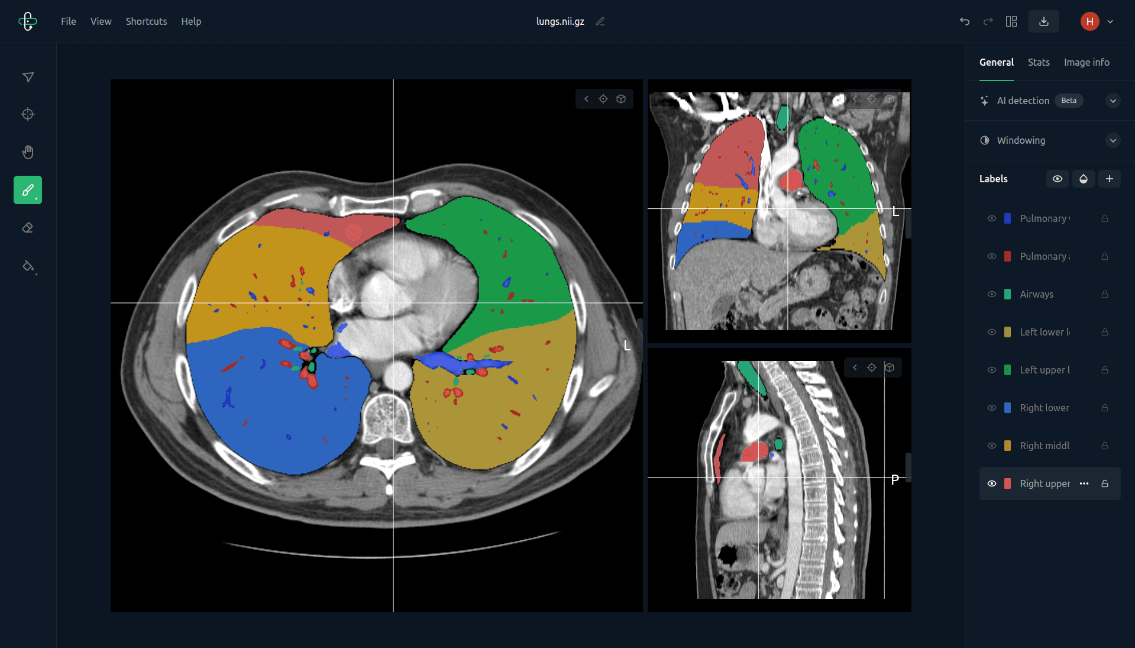Image resolution: width=1135 pixels, height=648 pixels.
Task: Click the download export icon
Action: 1044,21
